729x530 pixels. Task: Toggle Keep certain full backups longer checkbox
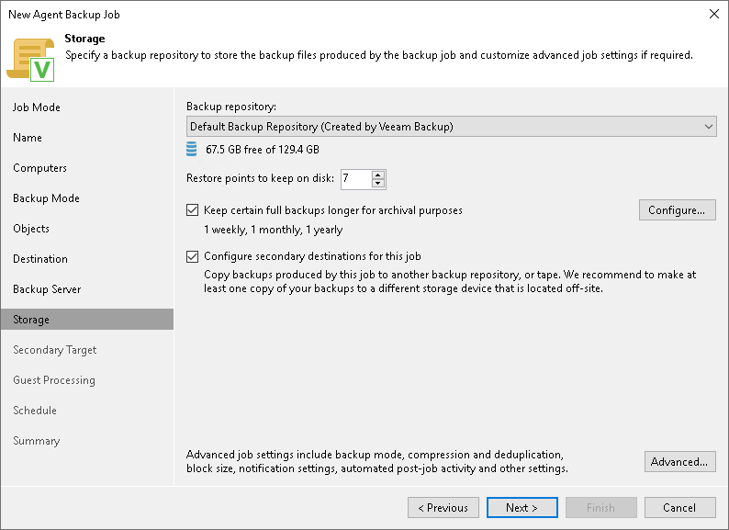192,210
